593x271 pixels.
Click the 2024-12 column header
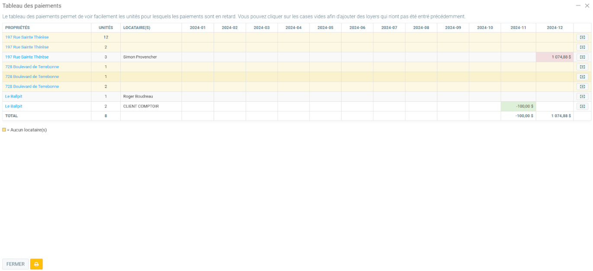555,28
